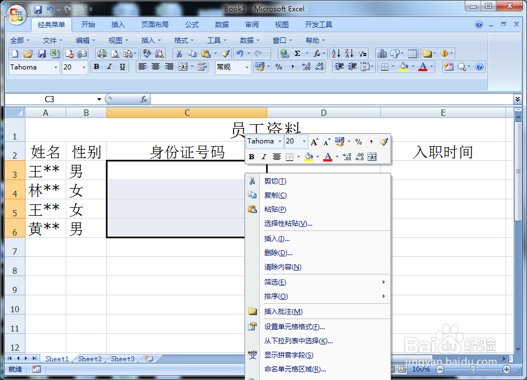Toggle underline formatting on the toolbar
The width and height of the screenshot is (527, 380).
pyautogui.click(x=123, y=67)
